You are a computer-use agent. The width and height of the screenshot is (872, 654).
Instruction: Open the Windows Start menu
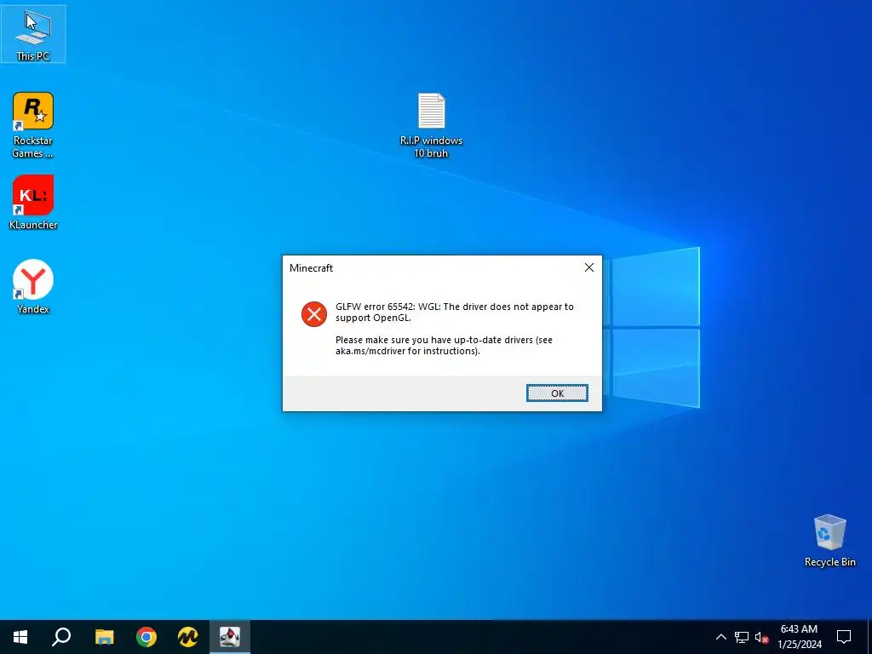20,637
